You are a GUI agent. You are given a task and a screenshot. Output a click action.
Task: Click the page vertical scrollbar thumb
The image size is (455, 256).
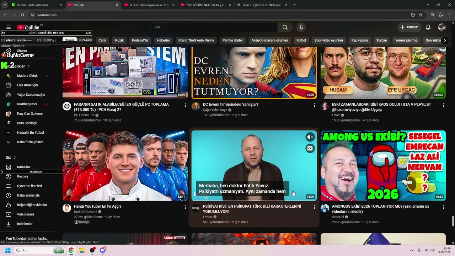pyautogui.click(x=453, y=221)
